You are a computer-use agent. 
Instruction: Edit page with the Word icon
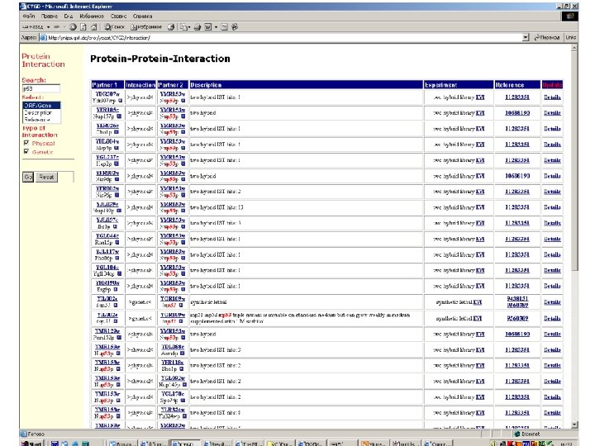[208, 27]
